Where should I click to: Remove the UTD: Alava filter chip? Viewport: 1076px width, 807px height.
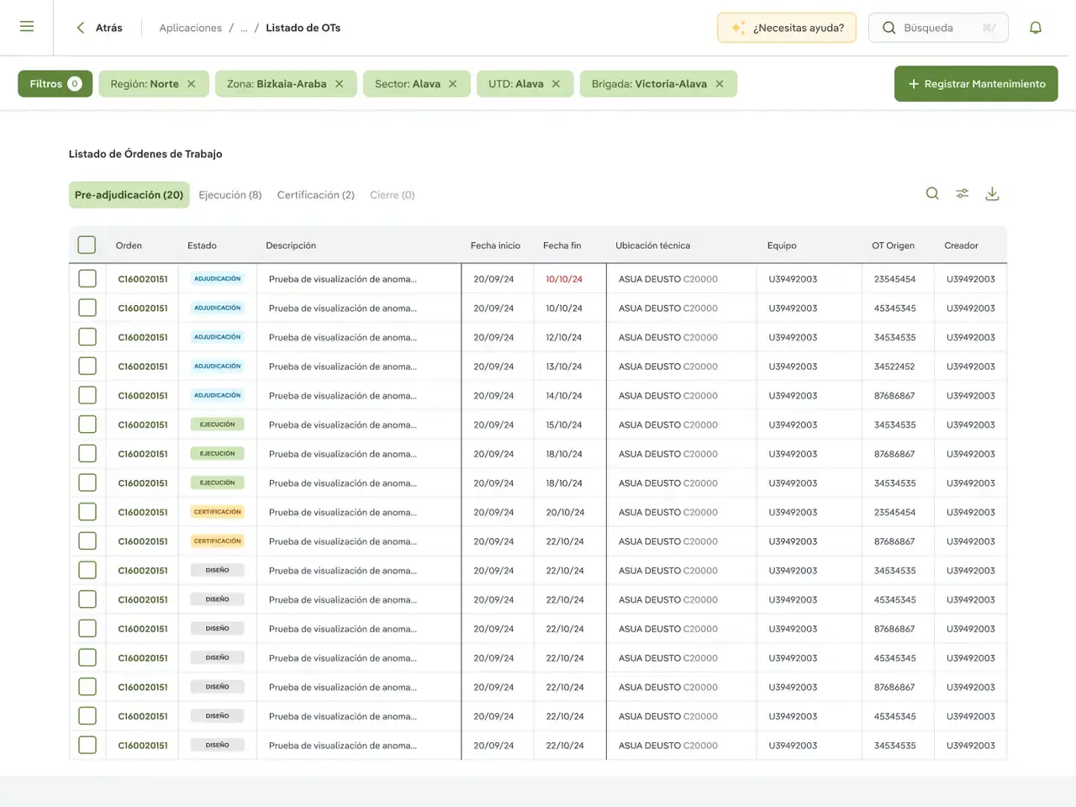pyautogui.click(x=556, y=84)
